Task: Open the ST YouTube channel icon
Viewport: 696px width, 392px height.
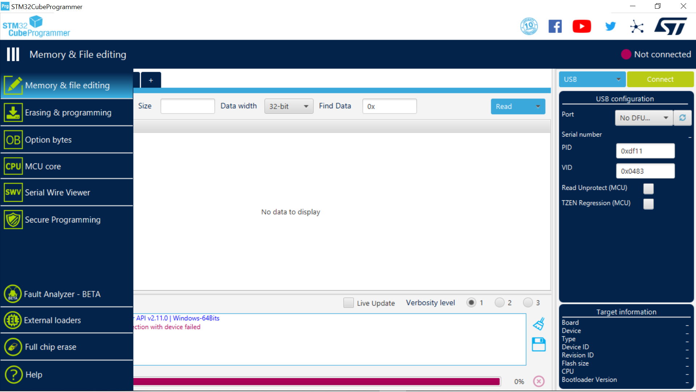Action: (582, 26)
